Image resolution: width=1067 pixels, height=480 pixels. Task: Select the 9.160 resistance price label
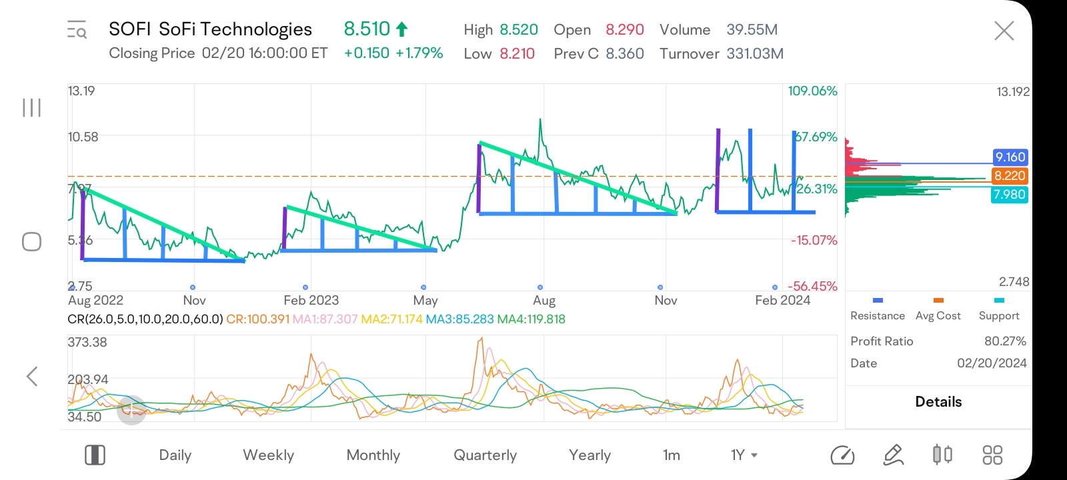tap(1010, 157)
